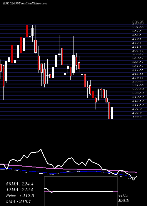
Task: Click the 263.87 price level label
Action: click(x=138, y=54)
